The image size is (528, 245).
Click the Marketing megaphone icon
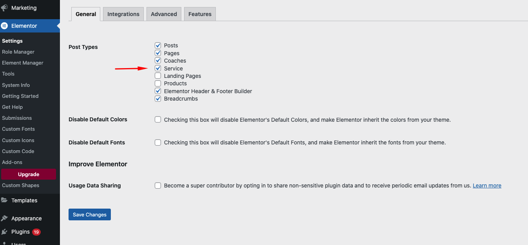pos(4,8)
